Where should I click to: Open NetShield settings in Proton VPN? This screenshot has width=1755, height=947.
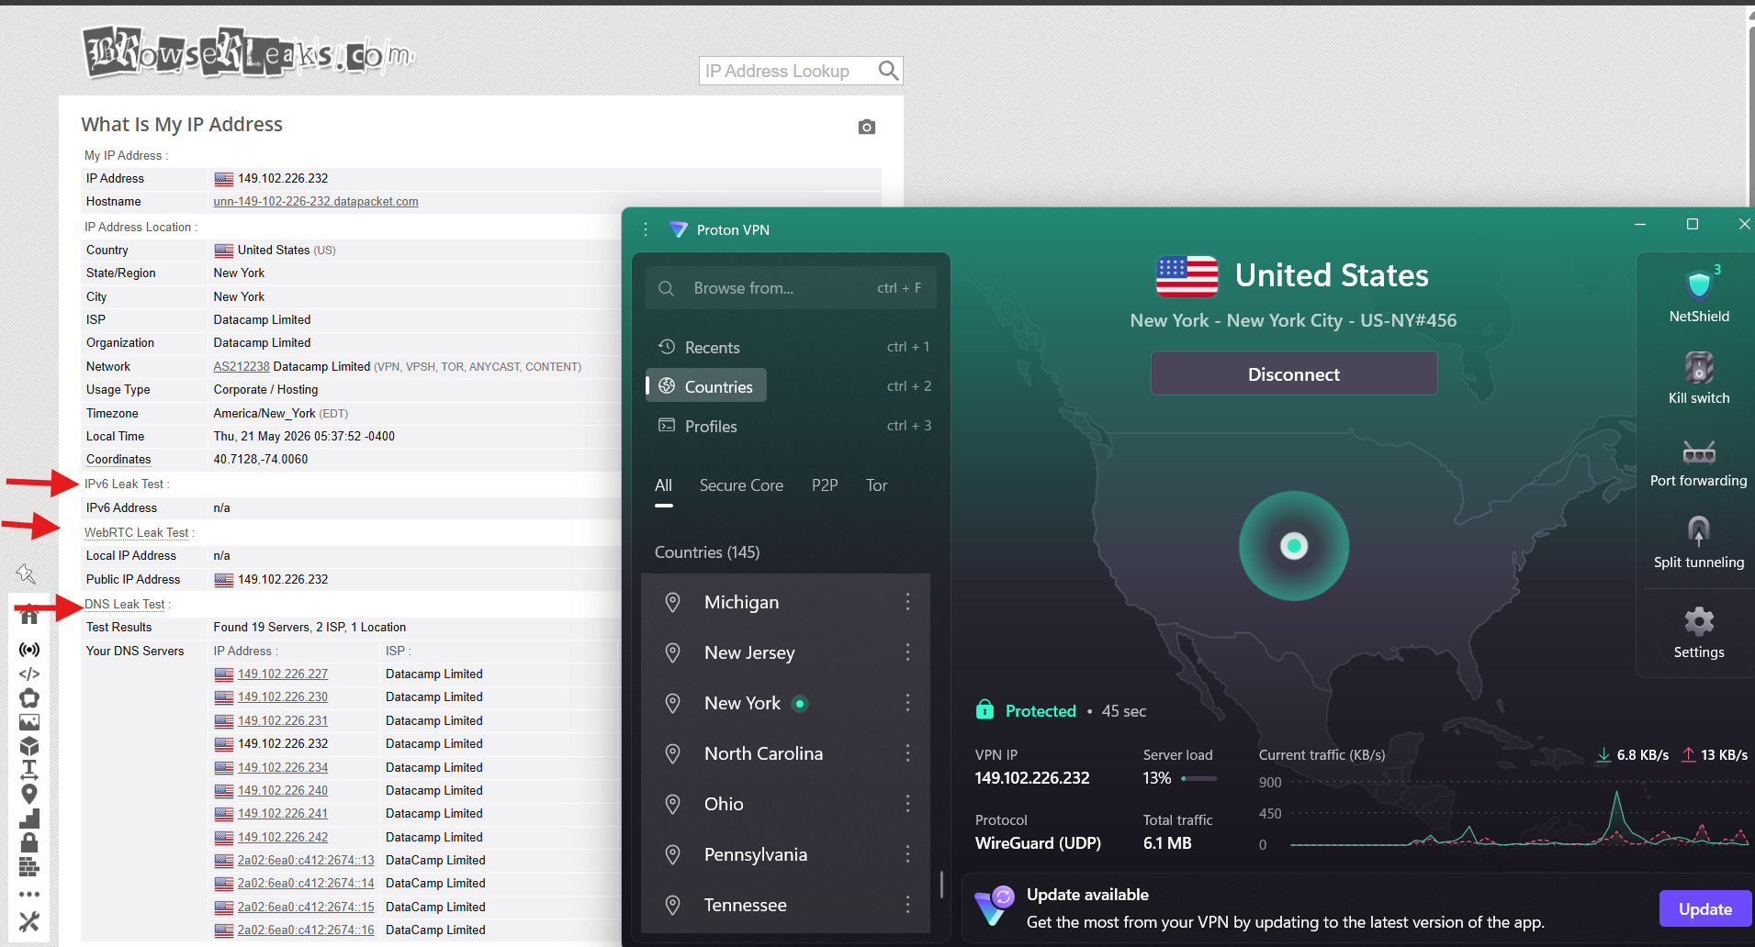pos(1698,295)
